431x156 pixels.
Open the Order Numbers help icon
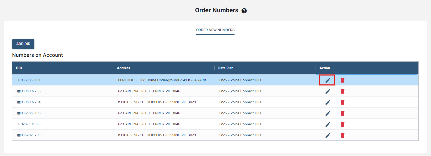pos(244,11)
